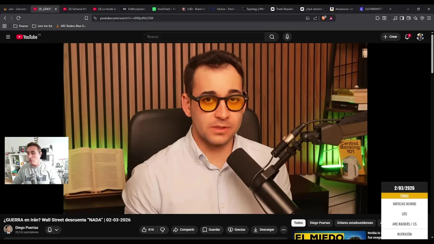The width and height of the screenshot is (434, 244).
Task: Switch to the uno - Live tab
Action: click(15, 9)
